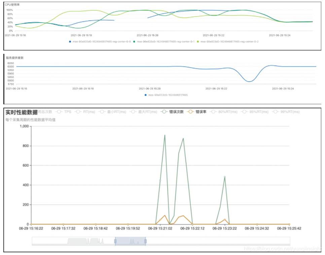The height and width of the screenshot is (255, 325).
Task: Click the right data zoom slider handle
Action: (145, 241)
